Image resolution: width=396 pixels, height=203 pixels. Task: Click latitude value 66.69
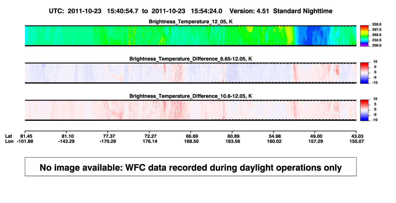coord(191,136)
